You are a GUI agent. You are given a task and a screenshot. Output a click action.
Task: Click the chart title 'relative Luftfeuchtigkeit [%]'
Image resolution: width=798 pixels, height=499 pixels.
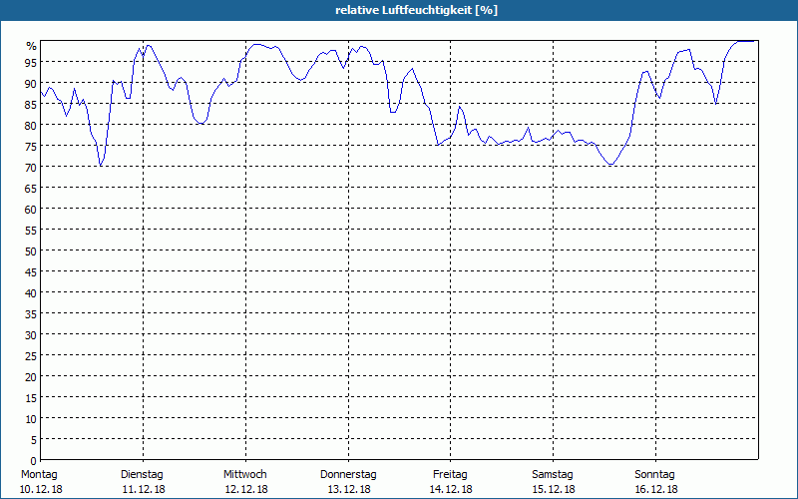pyautogui.click(x=416, y=10)
